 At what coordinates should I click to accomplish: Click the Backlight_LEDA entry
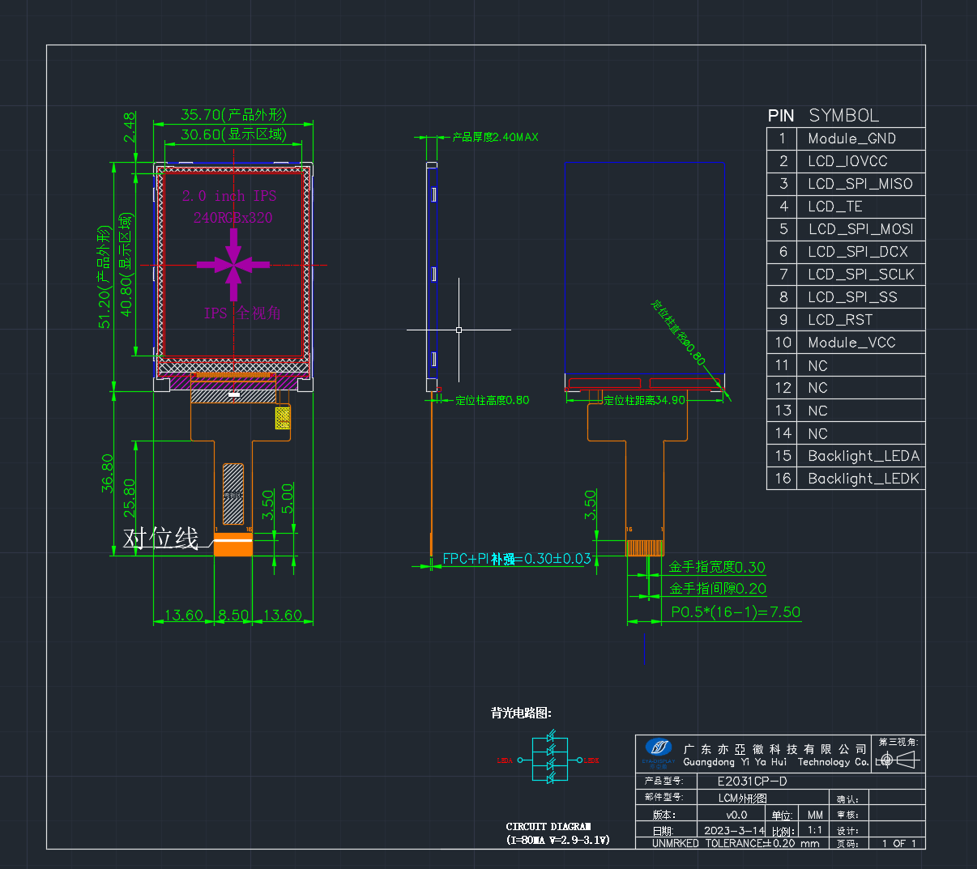click(x=864, y=456)
